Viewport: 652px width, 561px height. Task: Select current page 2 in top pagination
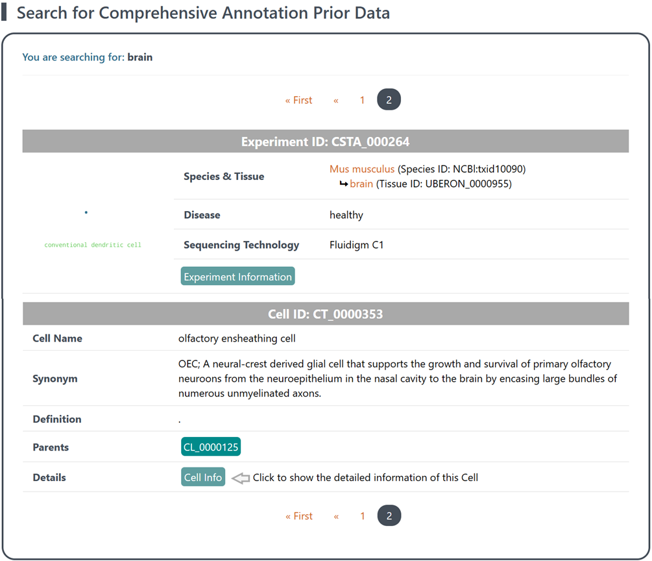tap(389, 100)
